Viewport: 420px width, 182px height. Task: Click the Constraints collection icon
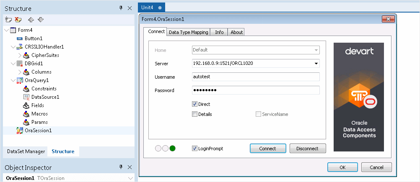26,89
